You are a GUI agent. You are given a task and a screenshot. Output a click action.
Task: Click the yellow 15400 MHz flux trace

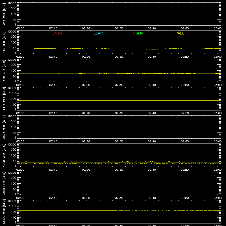[x=119, y=211]
